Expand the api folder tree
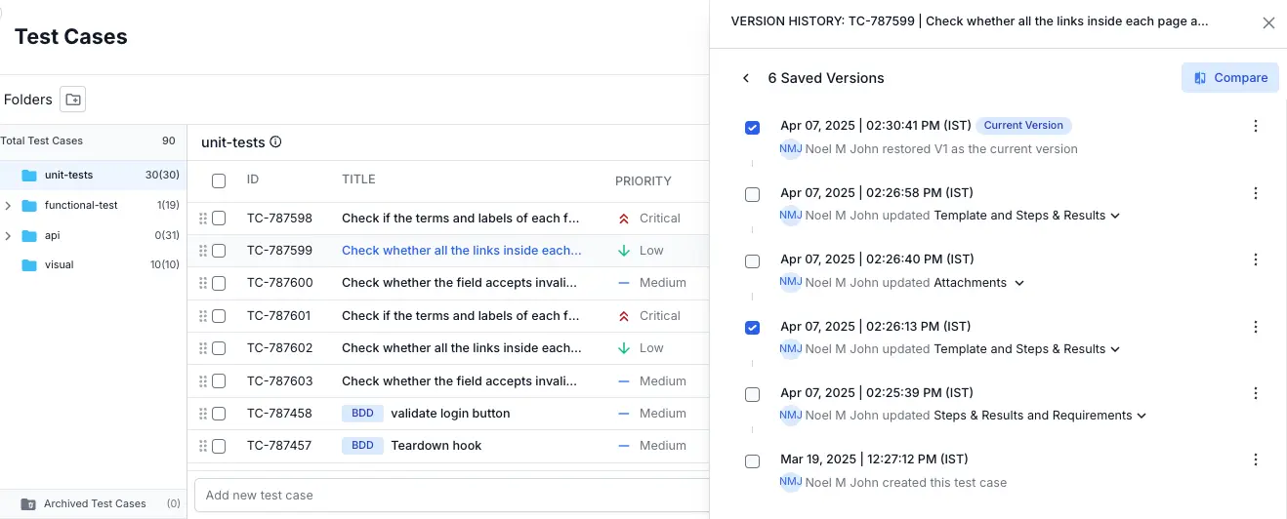Image resolution: width=1287 pixels, height=519 pixels. 9,236
